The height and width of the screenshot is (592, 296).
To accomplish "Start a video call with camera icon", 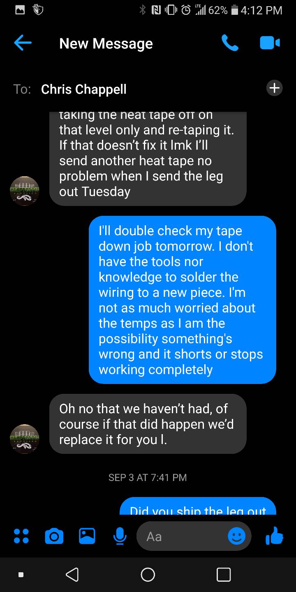I will (270, 43).
